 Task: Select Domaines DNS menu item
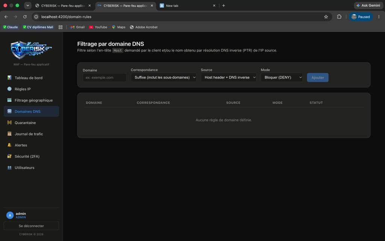31,111
